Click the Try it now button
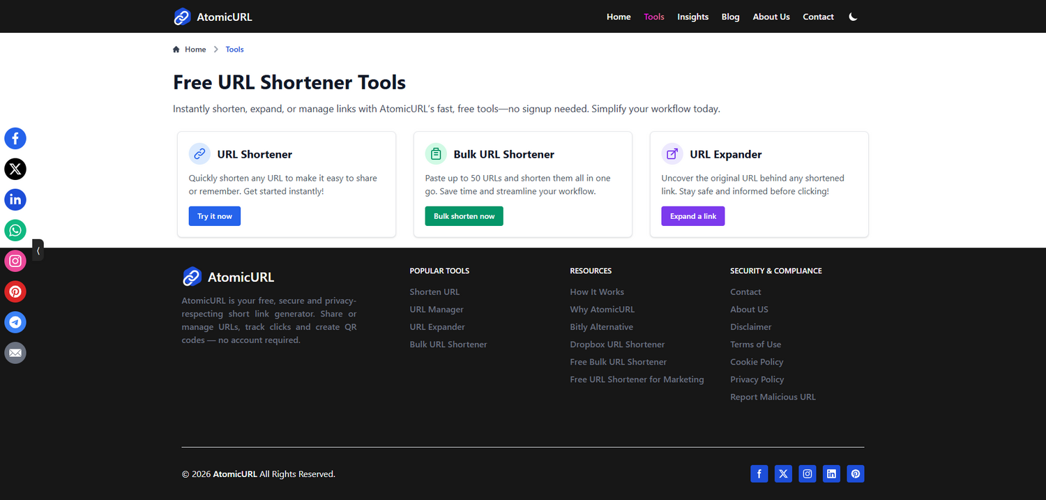 [x=215, y=216]
